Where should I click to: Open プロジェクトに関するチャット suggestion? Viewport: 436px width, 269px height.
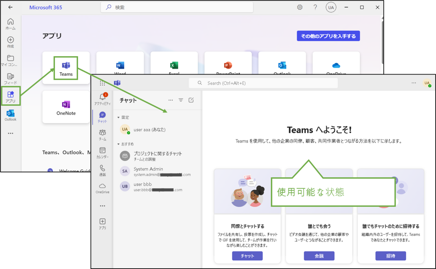coord(157,156)
